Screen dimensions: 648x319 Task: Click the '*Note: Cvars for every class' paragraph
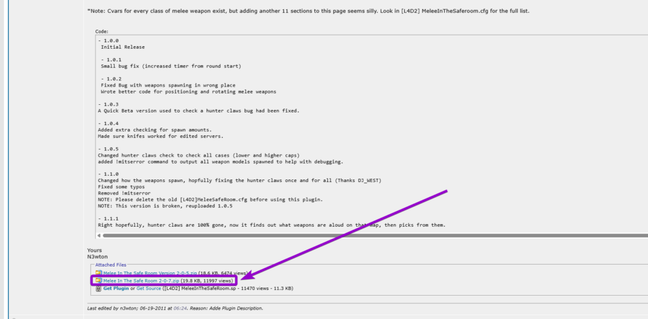pyautogui.click(x=308, y=11)
